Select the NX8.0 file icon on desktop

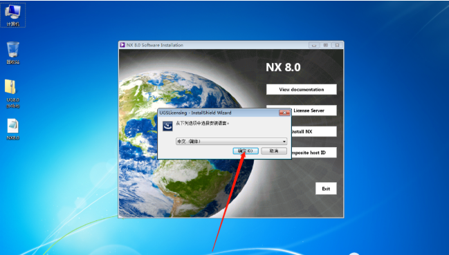pos(13,129)
